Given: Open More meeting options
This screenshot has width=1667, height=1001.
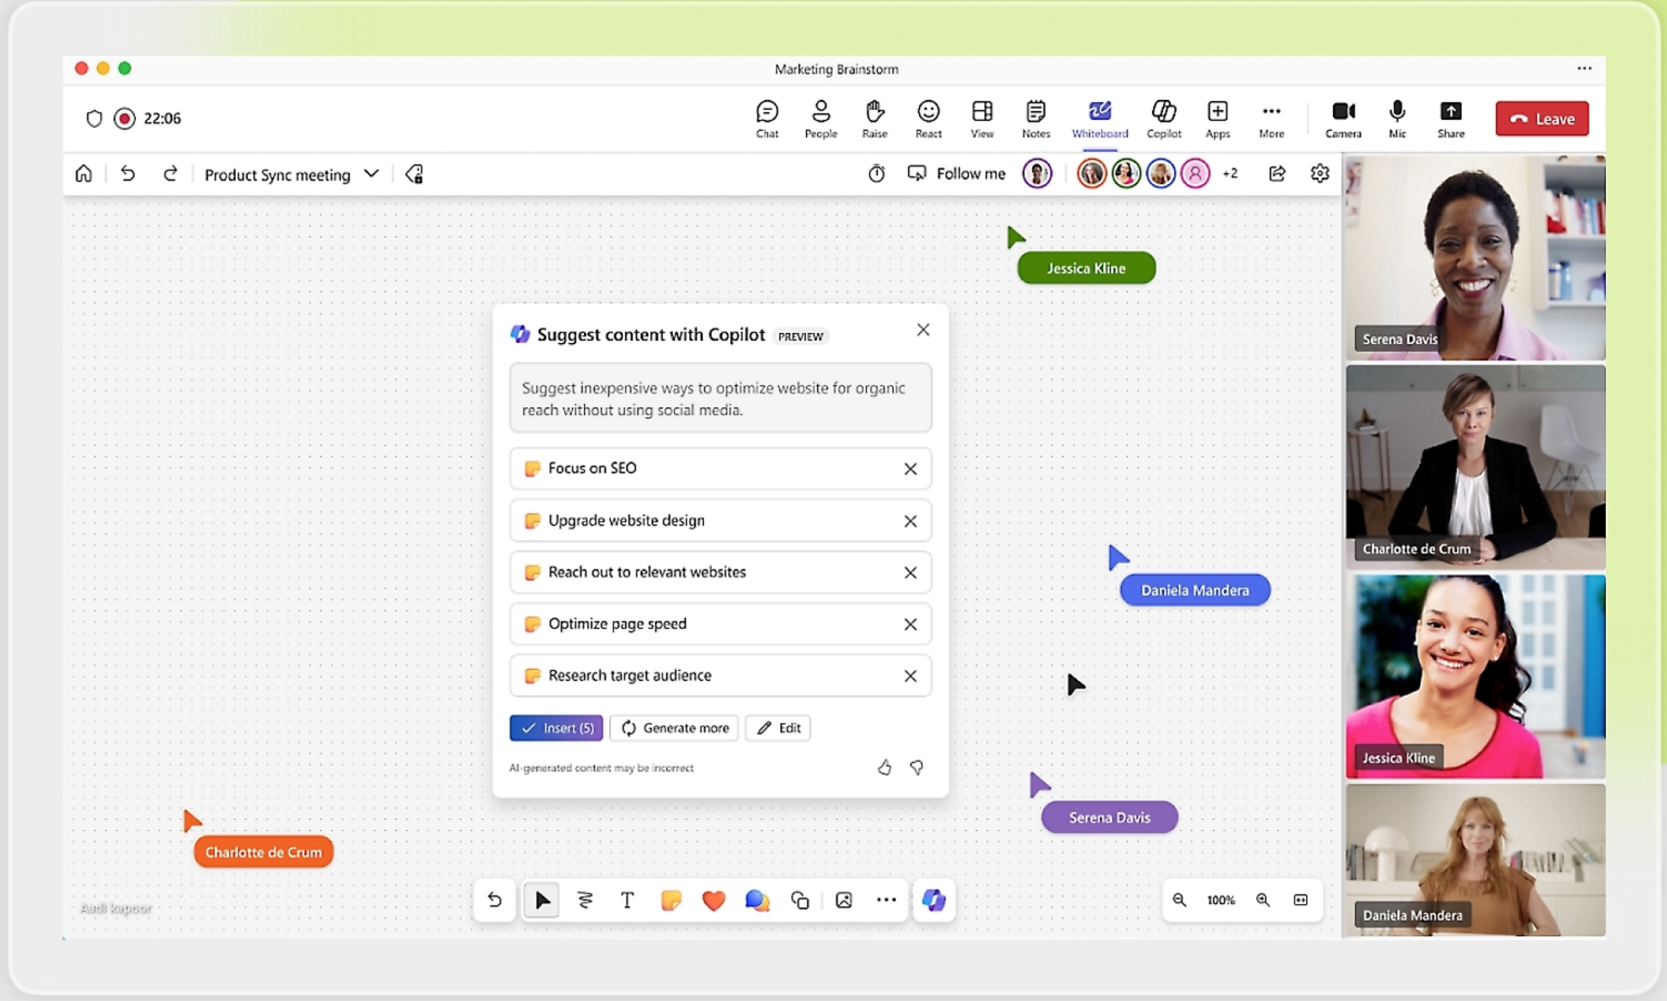Looking at the screenshot, I should click(1271, 119).
